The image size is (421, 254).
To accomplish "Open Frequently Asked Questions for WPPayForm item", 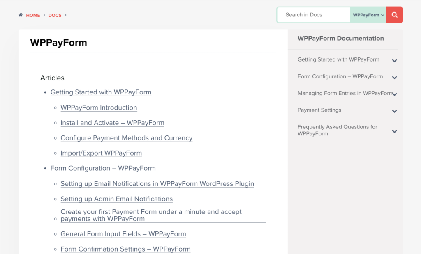I will (337, 130).
